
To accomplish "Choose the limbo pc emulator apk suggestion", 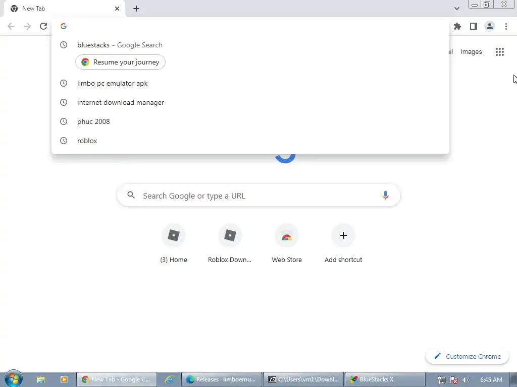I will (250, 83).
